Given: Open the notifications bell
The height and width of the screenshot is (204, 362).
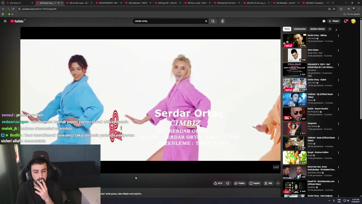Looking at the screenshot, I should (345, 21).
